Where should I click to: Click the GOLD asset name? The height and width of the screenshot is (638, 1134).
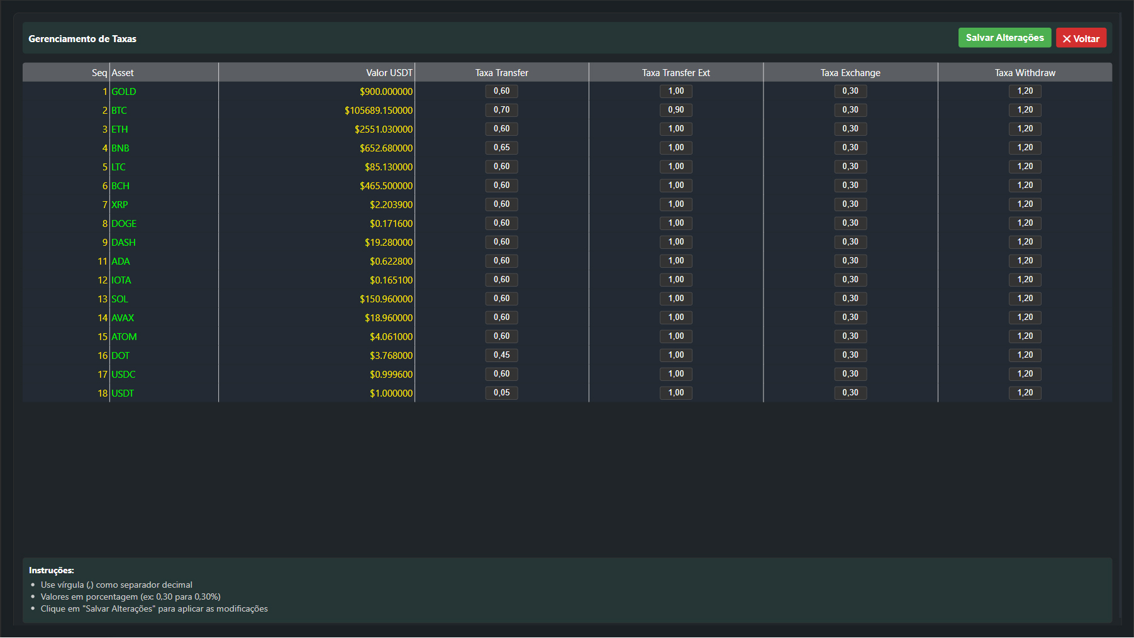(124, 92)
